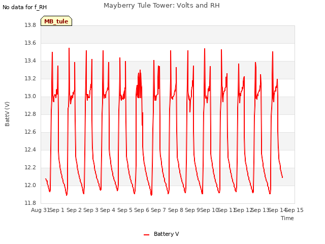Viewport: 325px width, 244px height.
Task: Select the Battery V legend text
Action: point(166,234)
